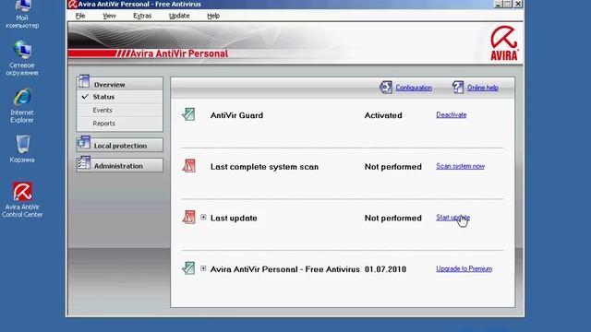This screenshot has height=332, width=591.
Task: Expand the Last update details
Action: [x=203, y=218]
